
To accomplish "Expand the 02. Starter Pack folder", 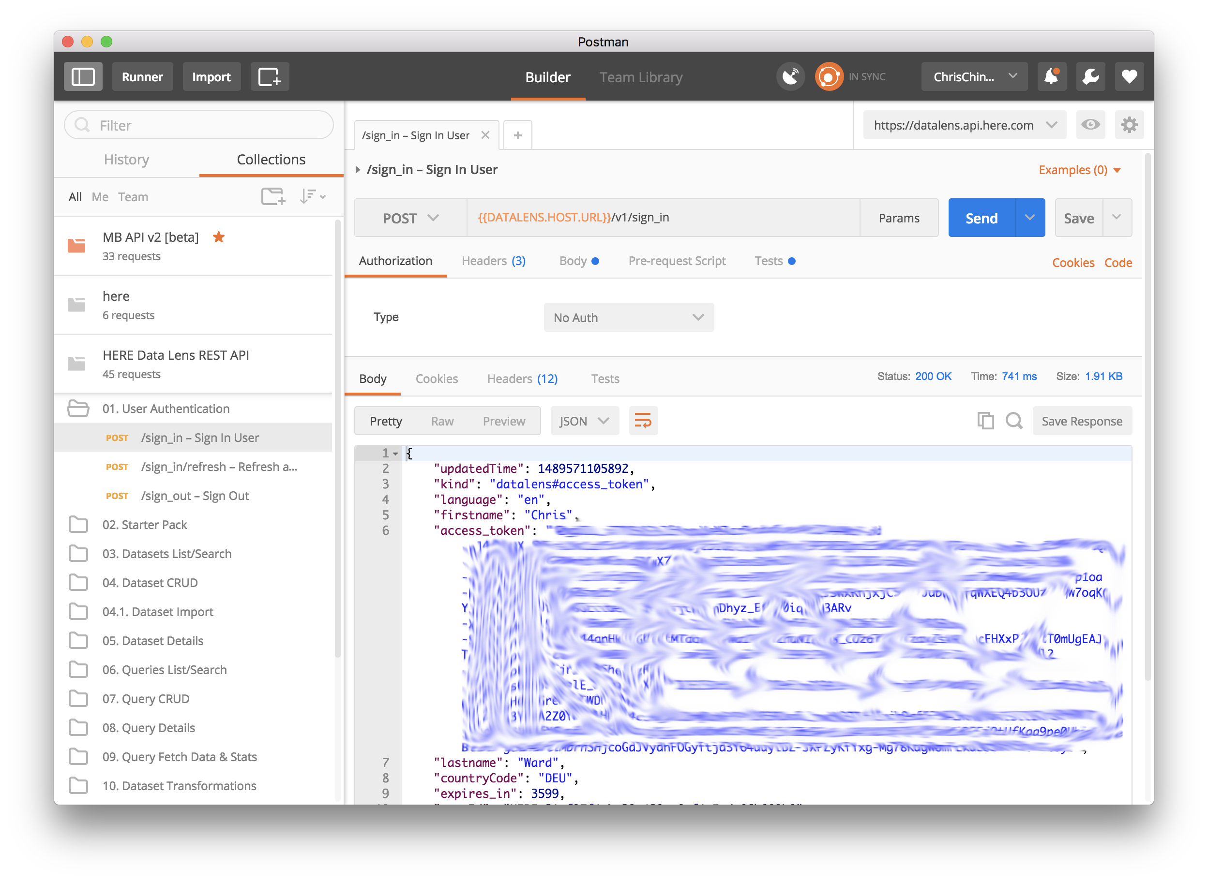I will point(144,525).
